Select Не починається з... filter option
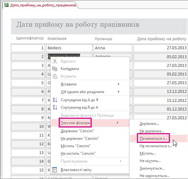188x179 pixels. (156, 146)
